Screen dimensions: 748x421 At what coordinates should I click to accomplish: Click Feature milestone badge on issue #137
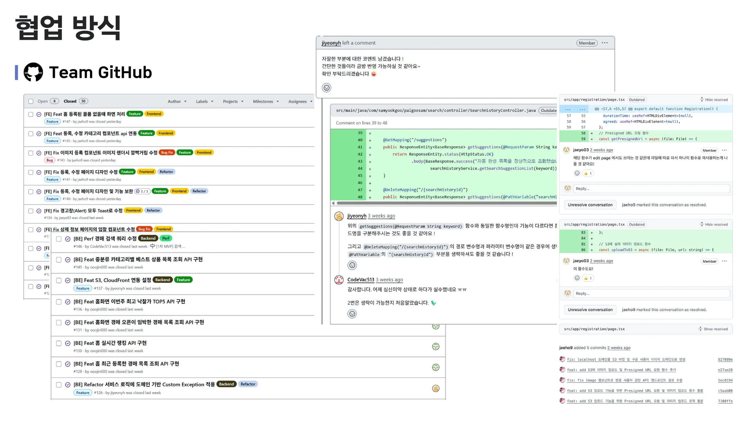pos(83,288)
